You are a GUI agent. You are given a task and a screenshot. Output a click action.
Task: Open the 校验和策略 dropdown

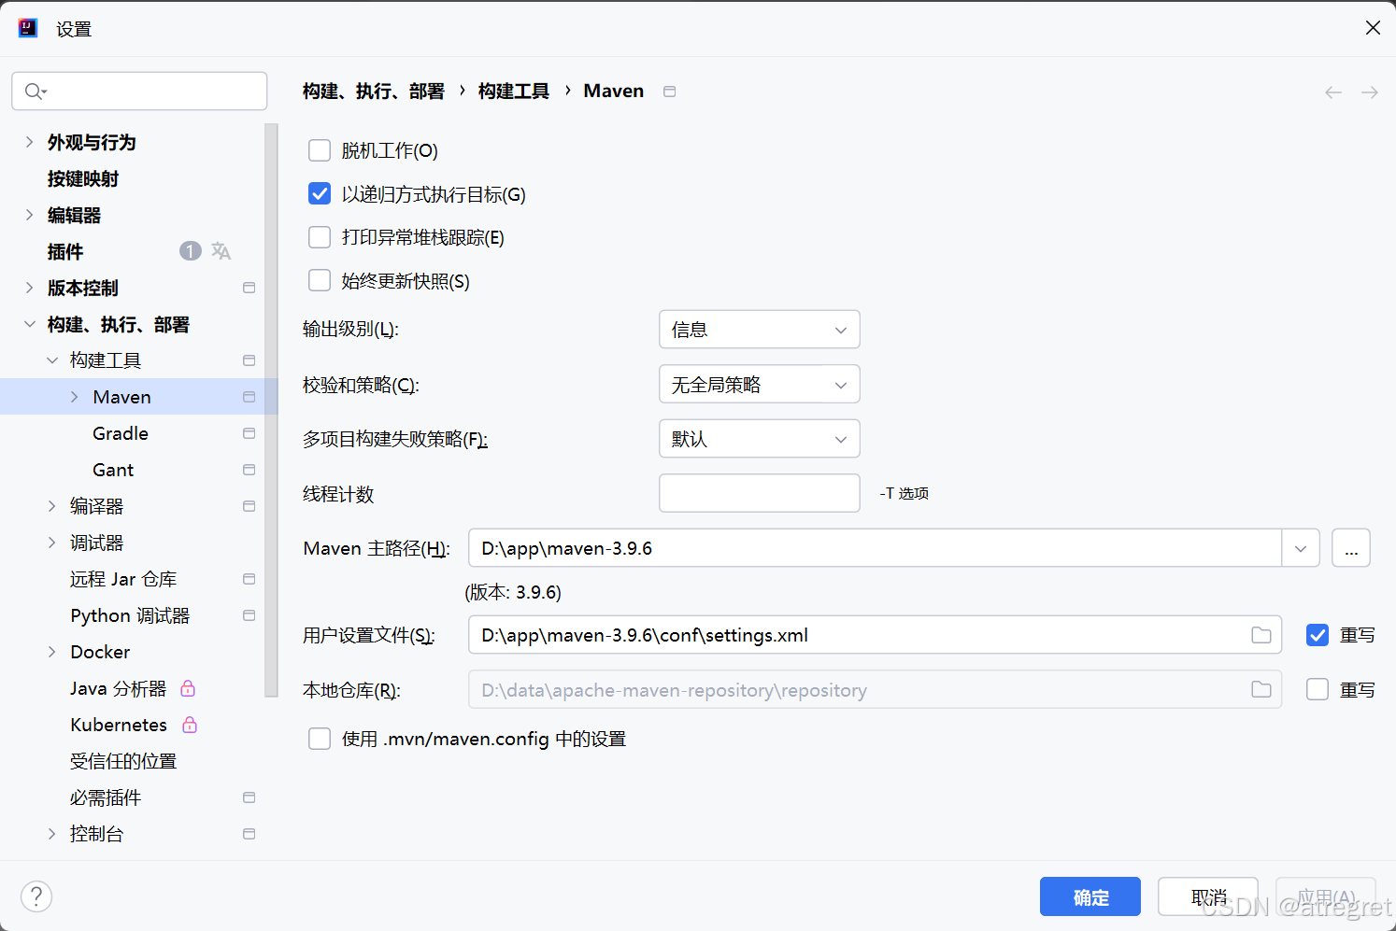pos(760,384)
